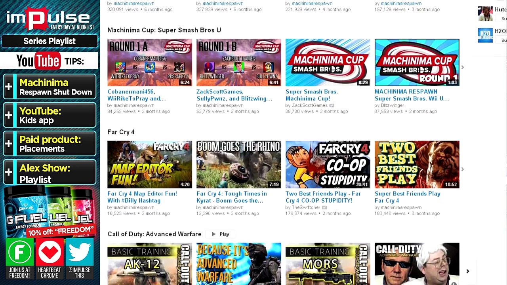Open title Cobanermani456, WiiRikeToPray and...
The width and height of the screenshot is (507, 285).
[137, 95]
